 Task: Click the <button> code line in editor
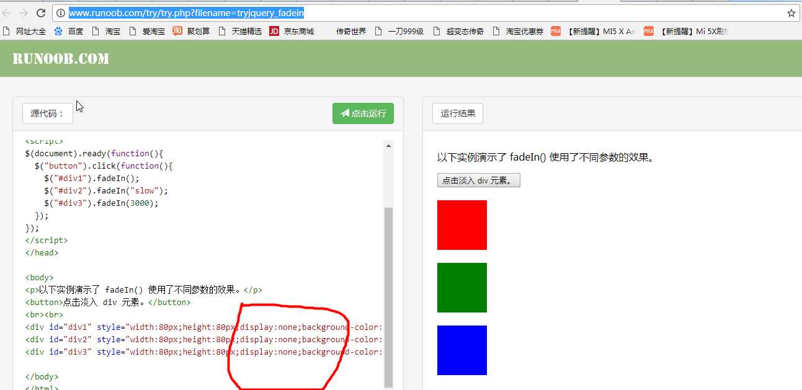point(108,302)
